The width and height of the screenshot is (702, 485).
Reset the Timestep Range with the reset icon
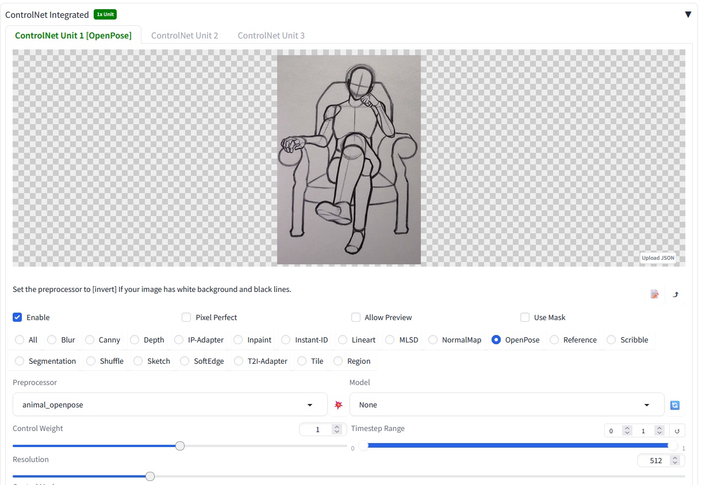(677, 430)
